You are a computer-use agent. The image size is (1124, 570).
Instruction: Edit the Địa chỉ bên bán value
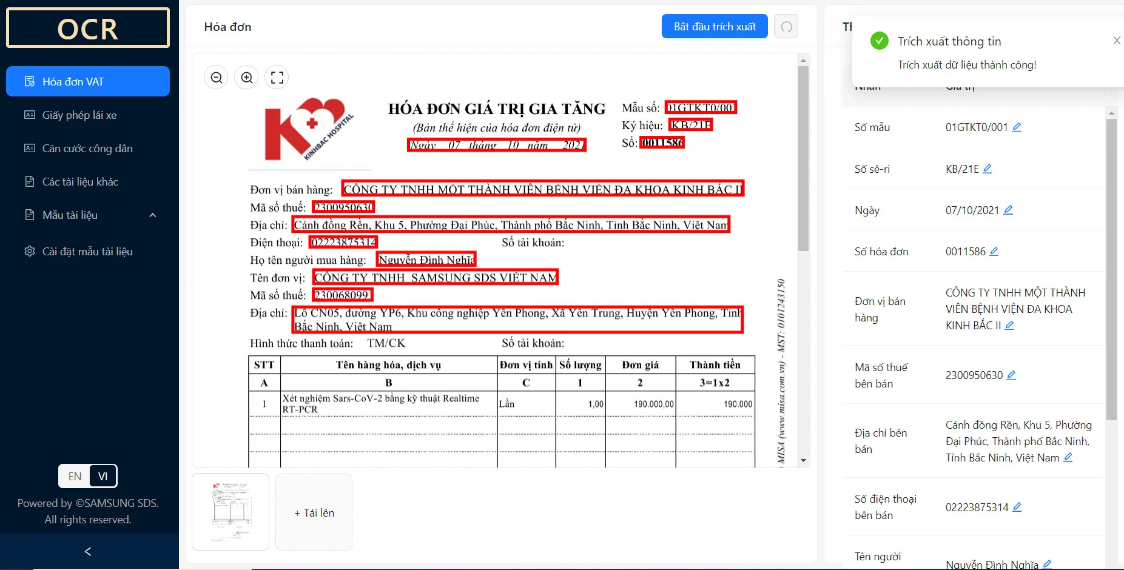tap(1068, 457)
